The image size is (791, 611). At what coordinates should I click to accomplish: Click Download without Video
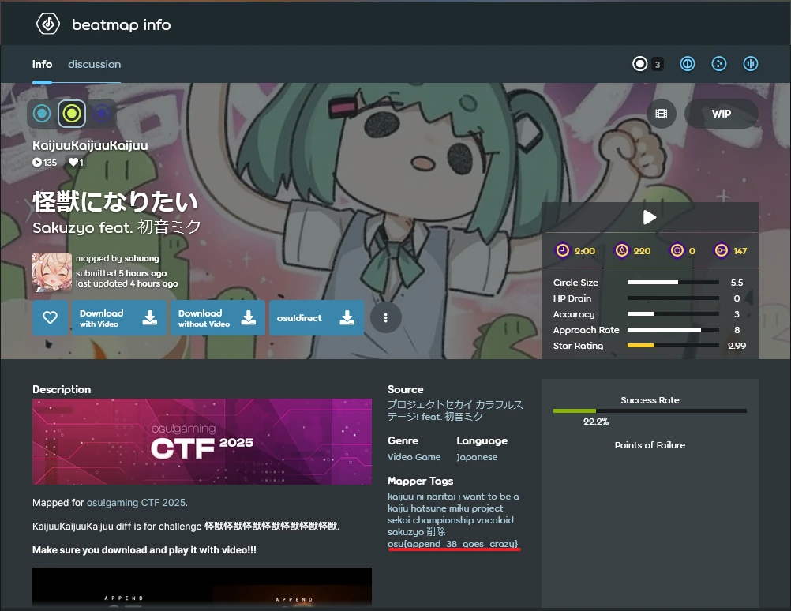(x=218, y=317)
